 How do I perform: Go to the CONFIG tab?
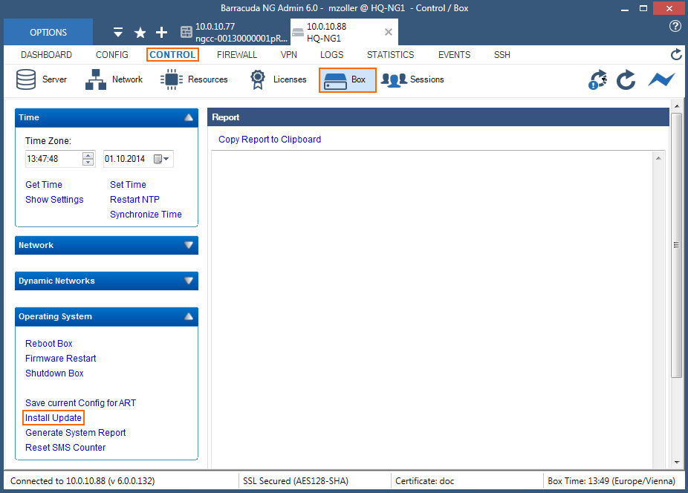112,55
